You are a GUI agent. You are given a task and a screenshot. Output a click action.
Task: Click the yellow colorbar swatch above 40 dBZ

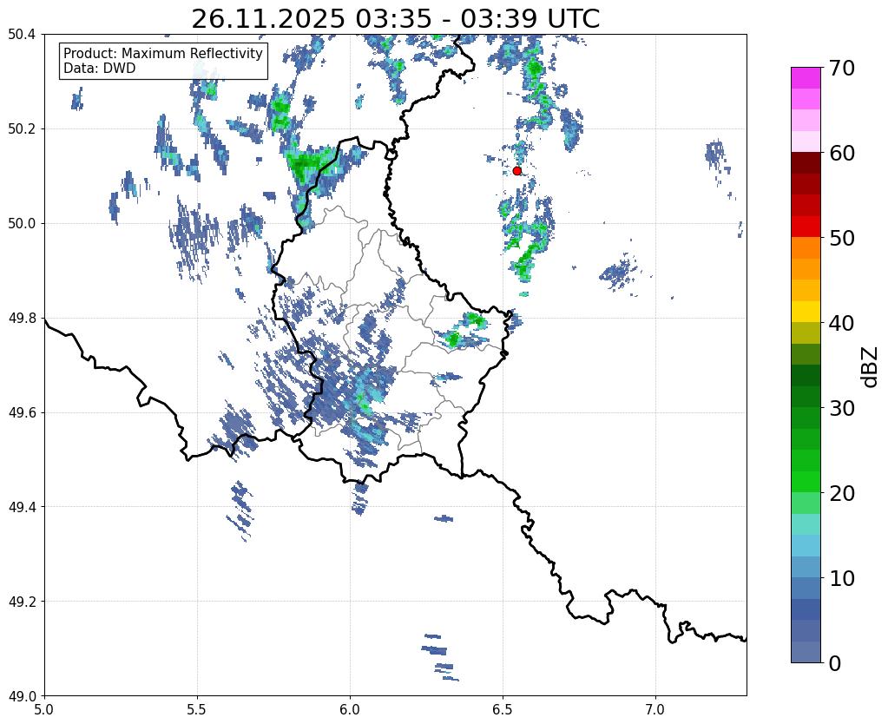[x=806, y=312]
